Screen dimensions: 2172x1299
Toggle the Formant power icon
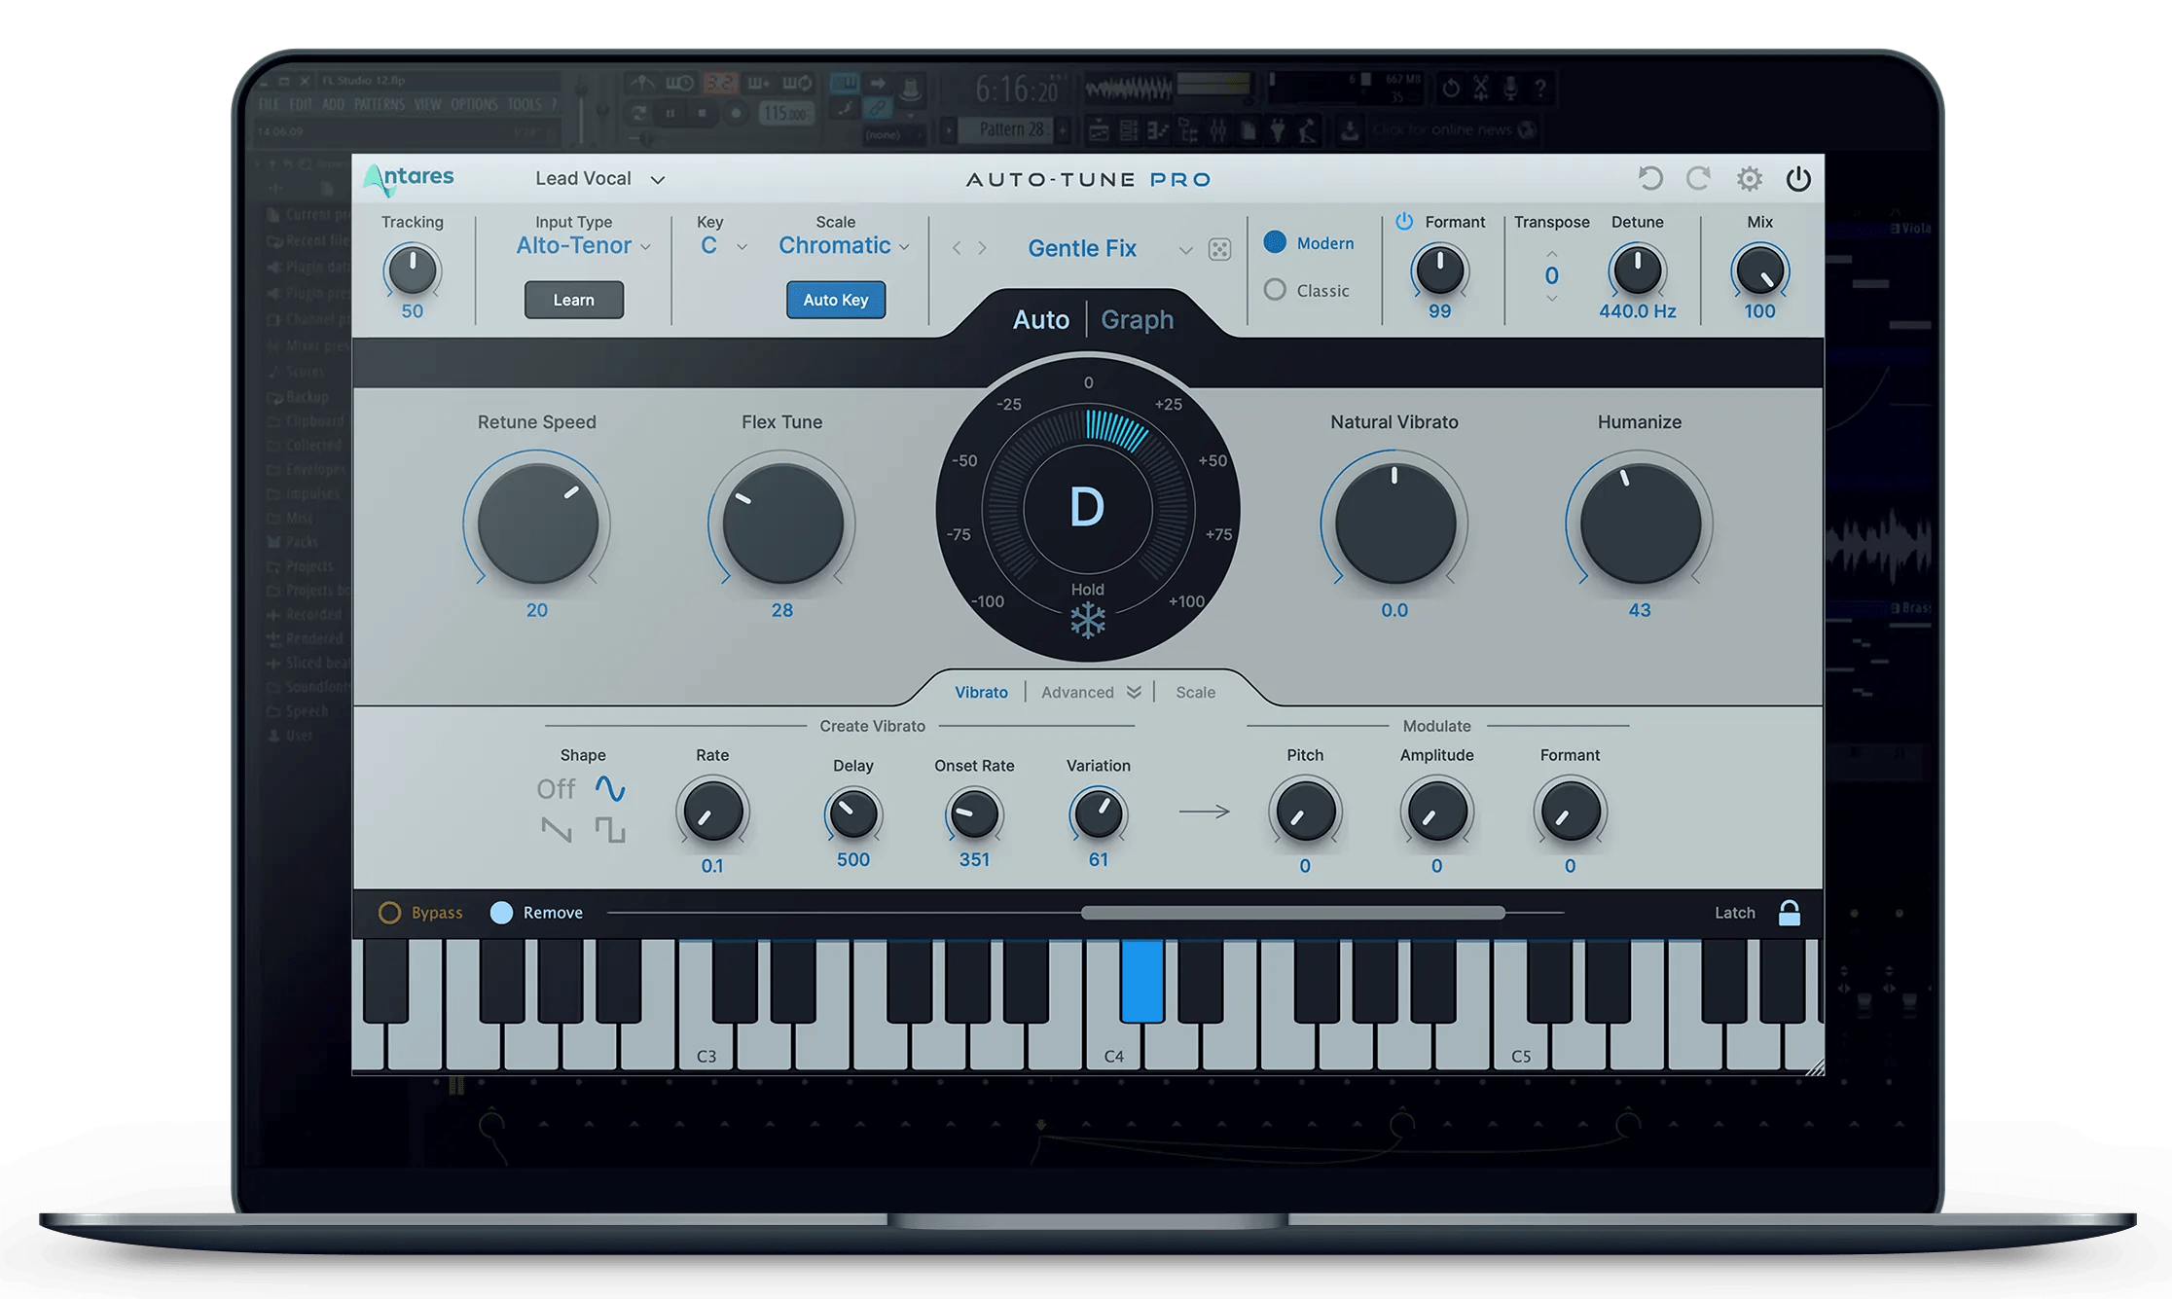tap(1404, 222)
